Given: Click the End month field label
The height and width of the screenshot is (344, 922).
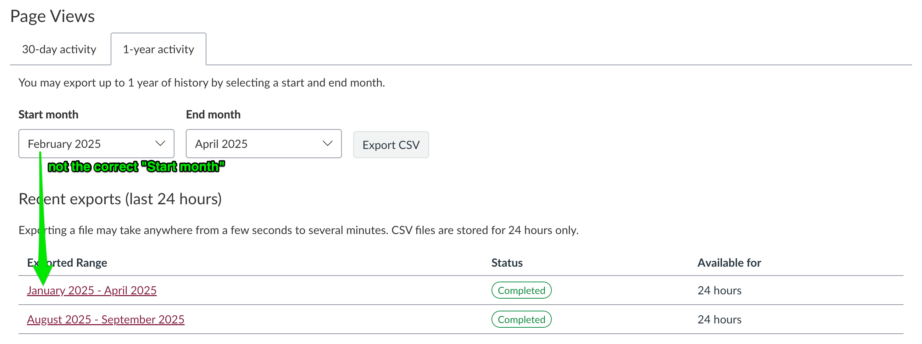Looking at the screenshot, I should [213, 114].
